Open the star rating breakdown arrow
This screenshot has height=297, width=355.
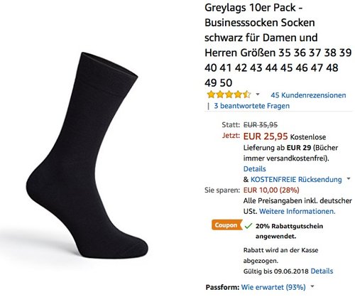click(x=258, y=94)
